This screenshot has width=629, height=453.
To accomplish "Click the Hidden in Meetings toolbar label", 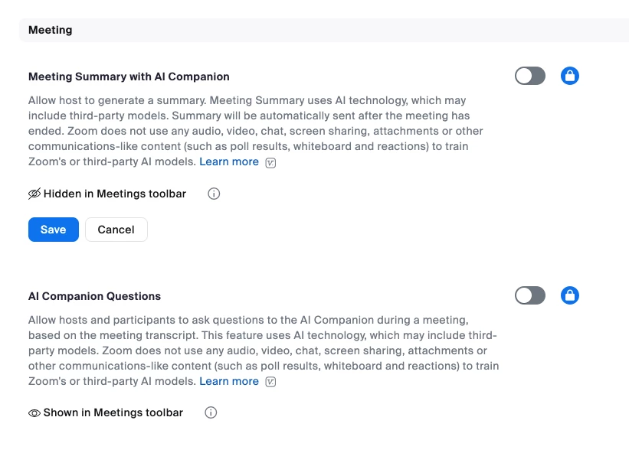I will tap(115, 194).
